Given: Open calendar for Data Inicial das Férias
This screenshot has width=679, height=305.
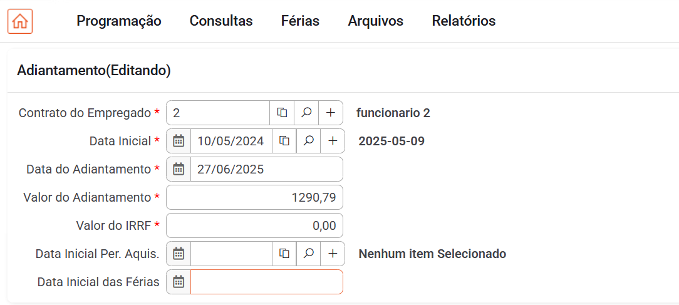Looking at the screenshot, I should pyautogui.click(x=179, y=282).
